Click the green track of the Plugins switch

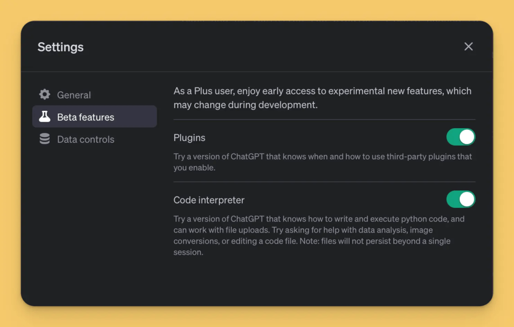point(453,137)
